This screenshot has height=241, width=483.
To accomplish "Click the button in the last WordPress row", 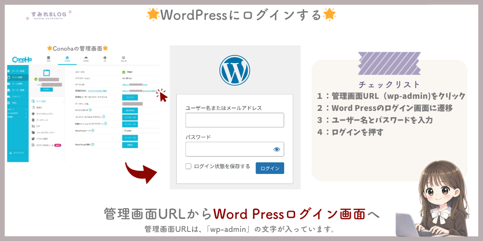I will pos(130,145).
